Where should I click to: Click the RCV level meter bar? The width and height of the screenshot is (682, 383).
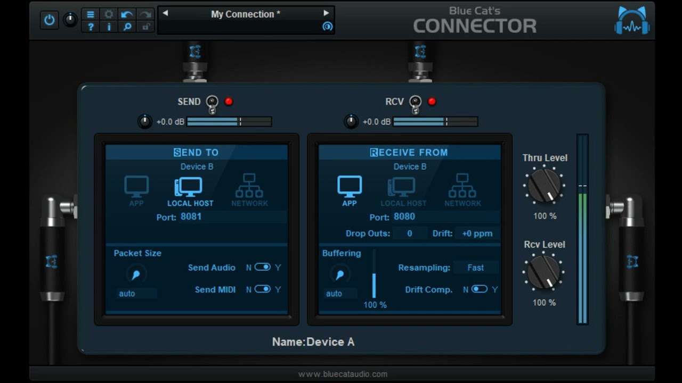pyautogui.click(x=435, y=122)
